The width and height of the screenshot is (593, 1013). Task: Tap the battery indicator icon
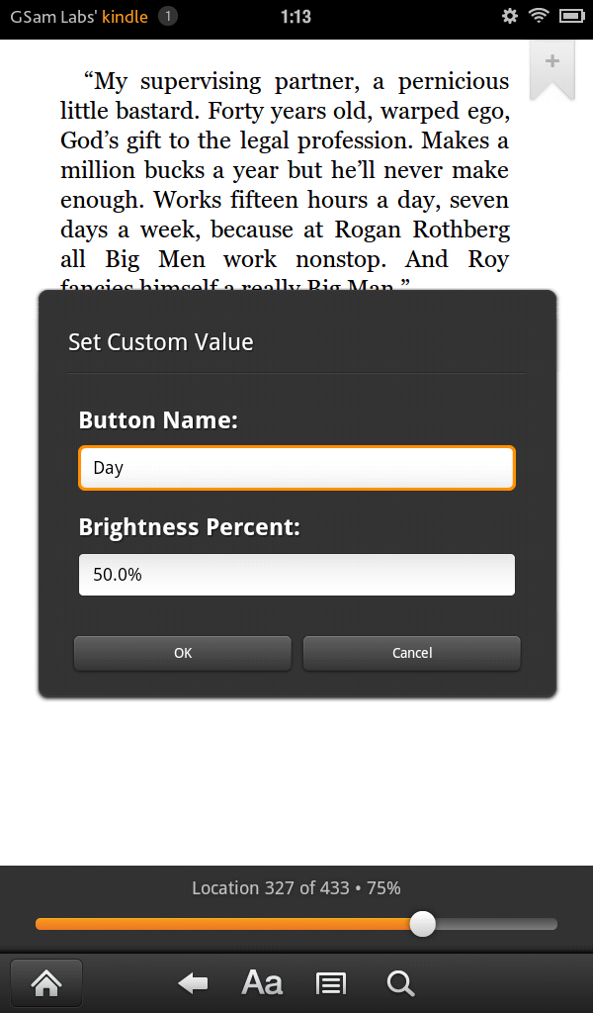pos(570,16)
